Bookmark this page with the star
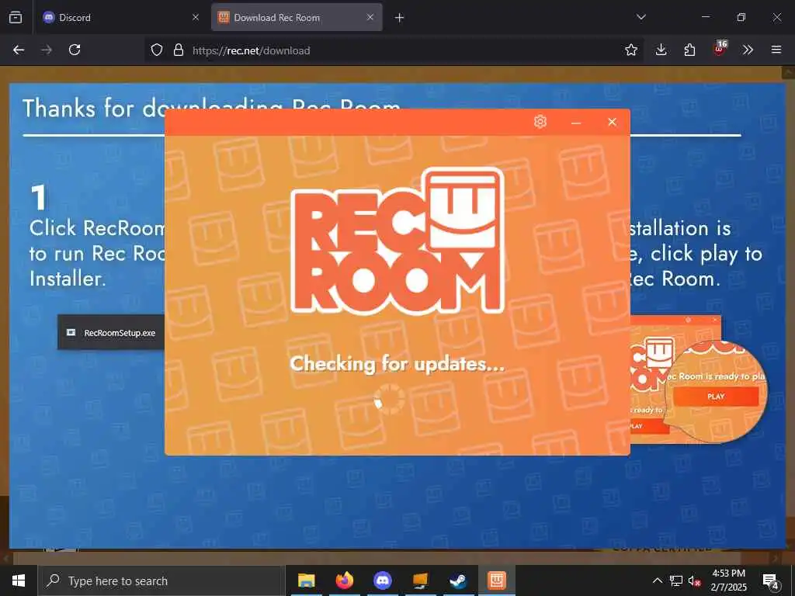The height and width of the screenshot is (596, 795). pos(630,50)
